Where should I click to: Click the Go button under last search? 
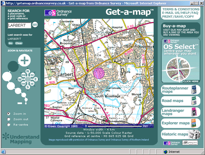[x=11, y=43]
